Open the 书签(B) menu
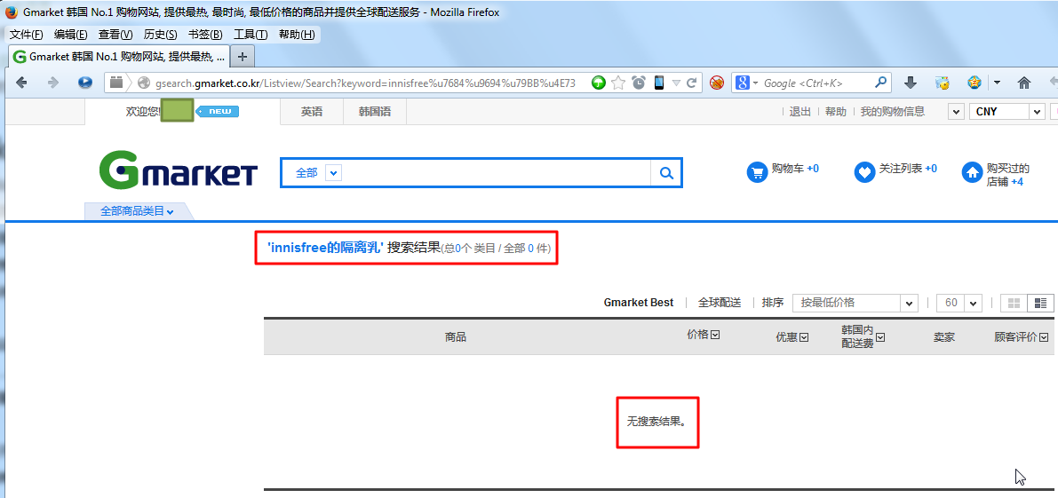The image size is (1058, 498). tap(205, 35)
